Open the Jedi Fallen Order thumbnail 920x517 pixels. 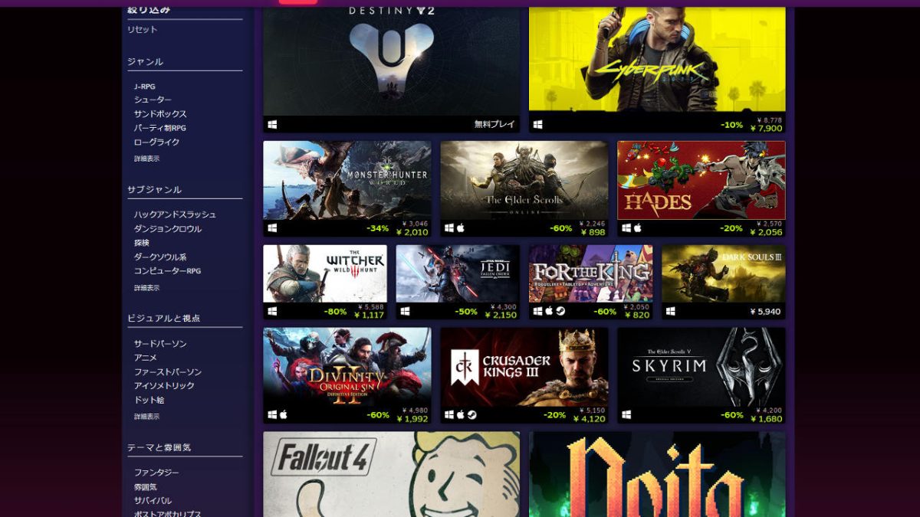click(x=458, y=273)
